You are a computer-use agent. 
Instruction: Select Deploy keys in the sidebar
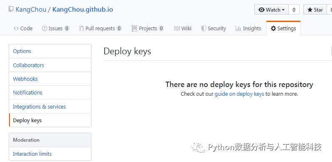point(50,120)
